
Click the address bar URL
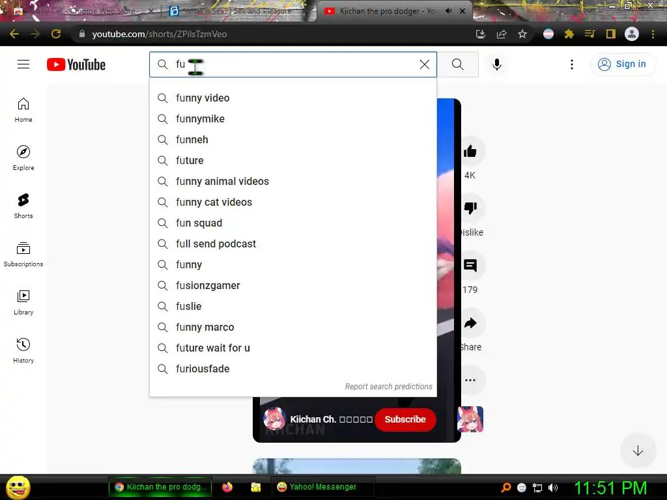160,34
